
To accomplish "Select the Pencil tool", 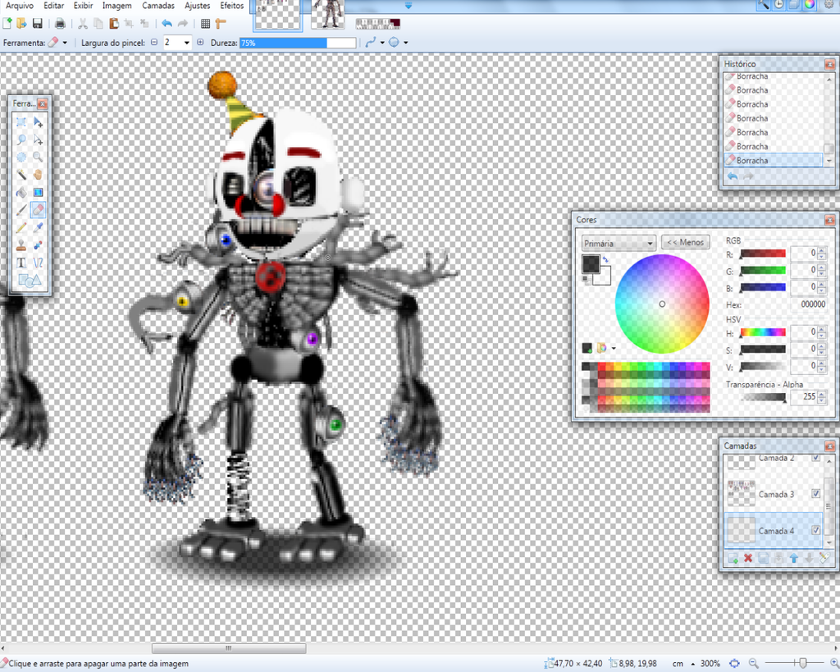I will 21,228.
